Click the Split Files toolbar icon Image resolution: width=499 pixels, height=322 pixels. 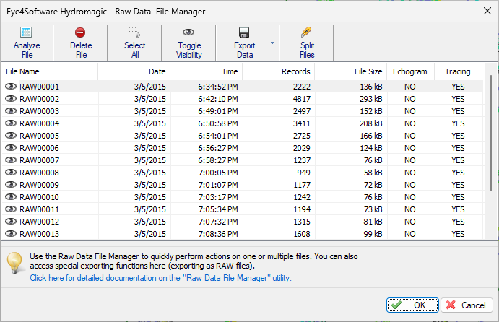[306, 32]
